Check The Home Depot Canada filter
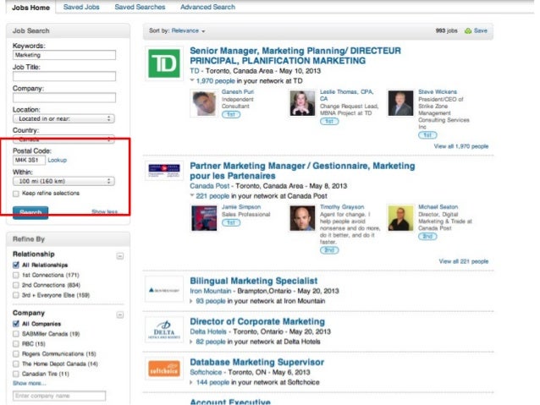 click(16, 364)
